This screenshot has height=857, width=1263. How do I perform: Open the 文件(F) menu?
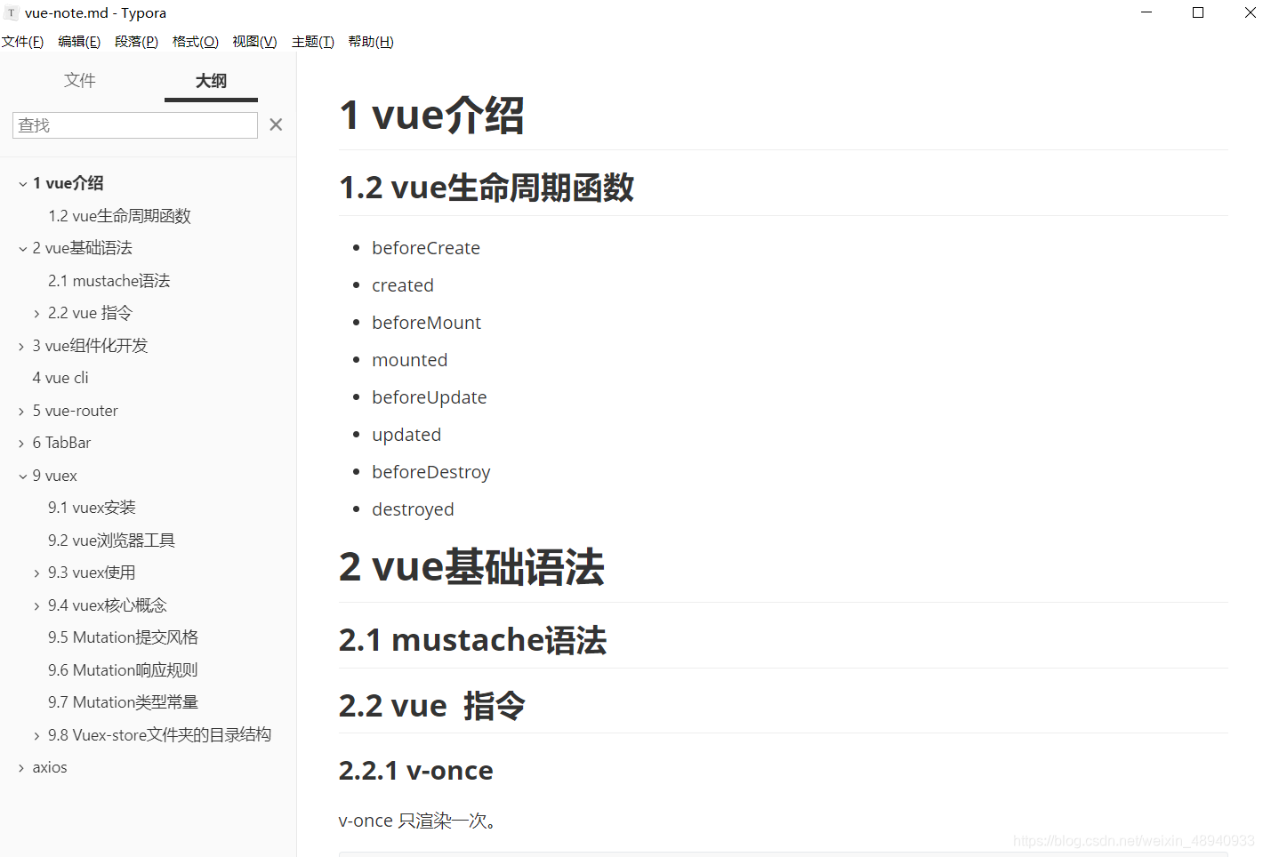[22, 42]
